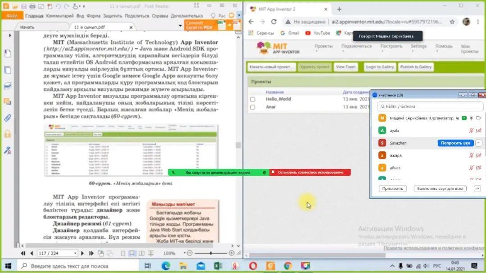Viewport: 486px width, 273px height.
Task: Click the Login to Gallery button
Action: pyautogui.click(x=380, y=67)
